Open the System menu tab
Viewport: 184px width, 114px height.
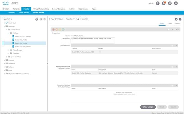6,9
